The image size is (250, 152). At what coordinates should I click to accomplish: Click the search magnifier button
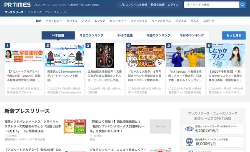pyautogui.click(x=242, y=5)
